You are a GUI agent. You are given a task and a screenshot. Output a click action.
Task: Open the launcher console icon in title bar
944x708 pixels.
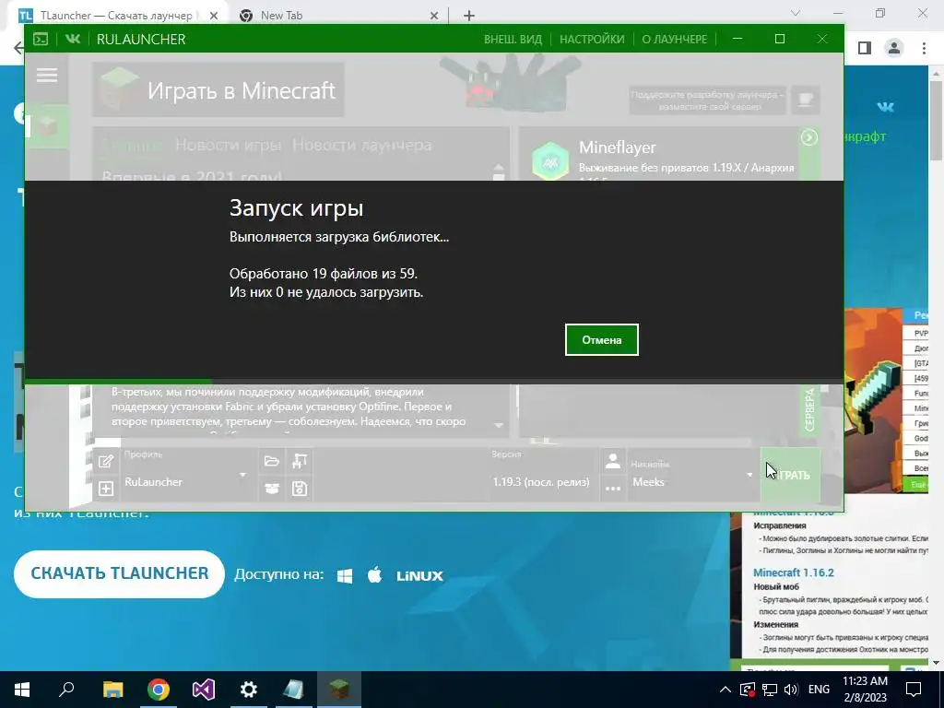(x=41, y=39)
